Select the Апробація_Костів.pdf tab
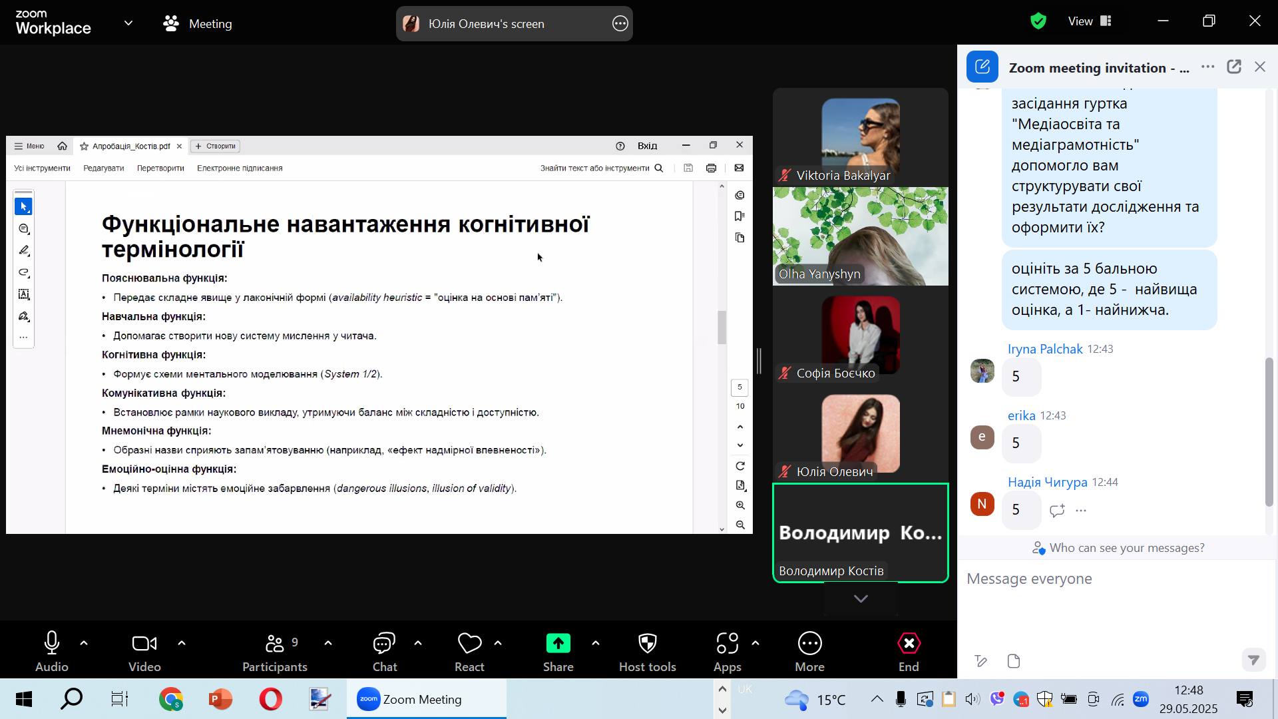The height and width of the screenshot is (719, 1278). click(130, 146)
